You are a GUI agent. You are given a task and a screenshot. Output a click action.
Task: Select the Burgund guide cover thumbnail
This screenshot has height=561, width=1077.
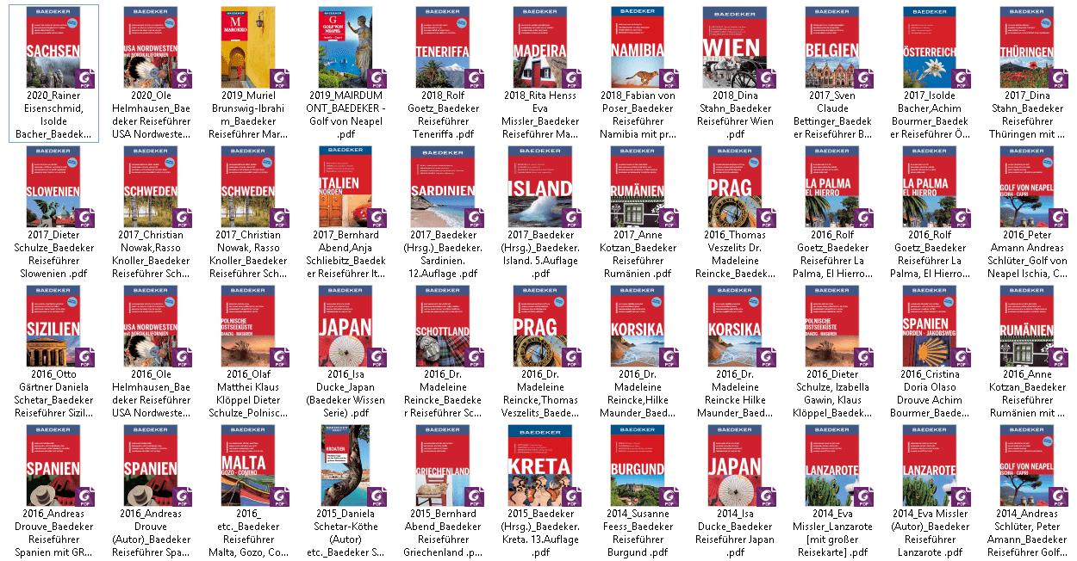[638, 465]
